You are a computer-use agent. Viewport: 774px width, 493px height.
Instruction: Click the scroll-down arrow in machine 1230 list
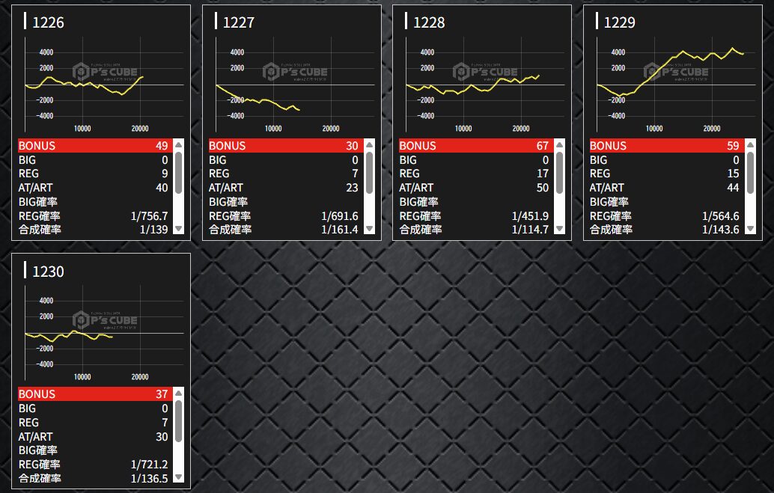tap(179, 477)
